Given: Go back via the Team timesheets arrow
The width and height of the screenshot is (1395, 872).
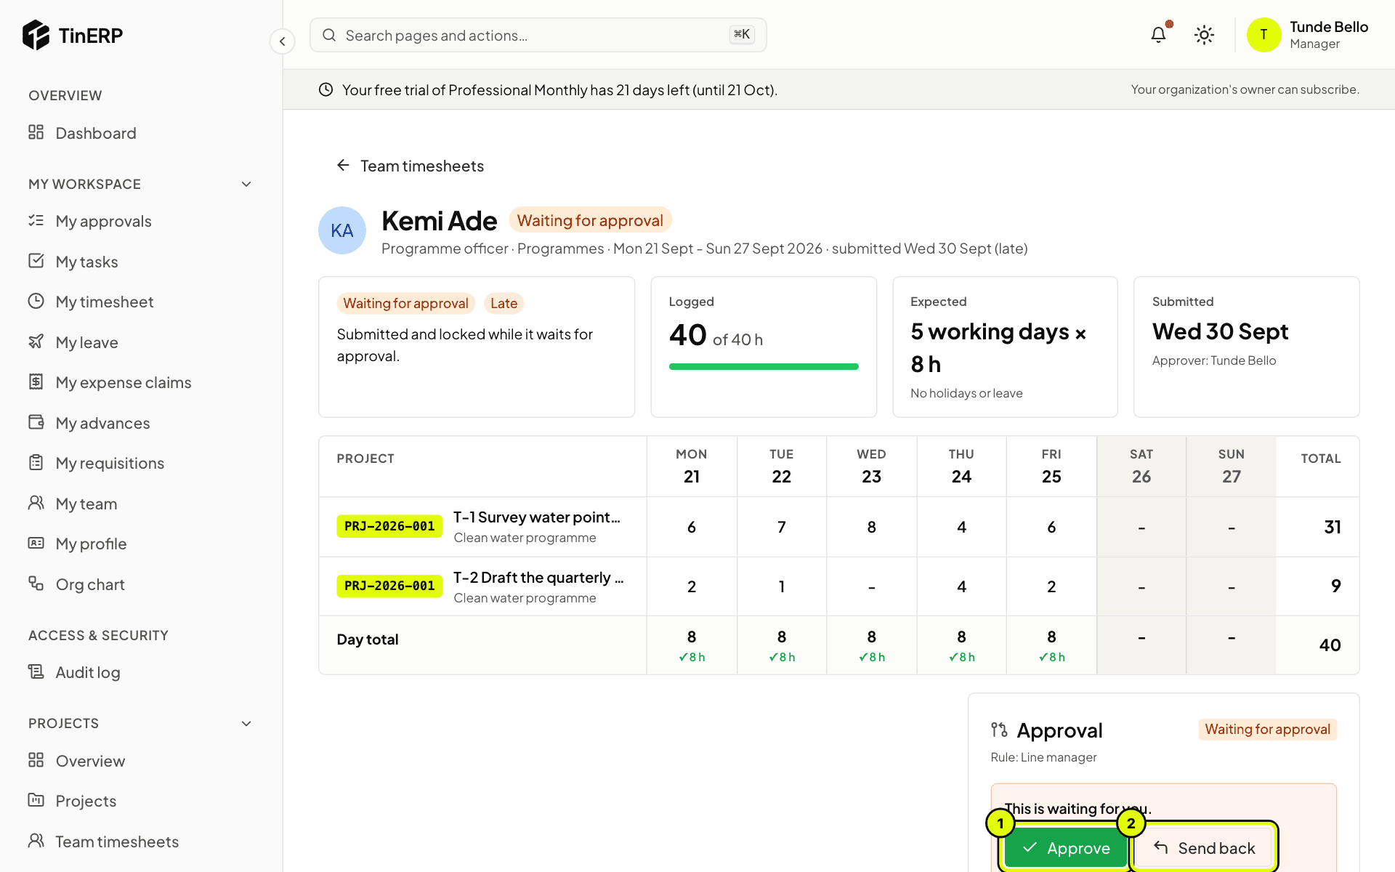Looking at the screenshot, I should (x=343, y=166).
